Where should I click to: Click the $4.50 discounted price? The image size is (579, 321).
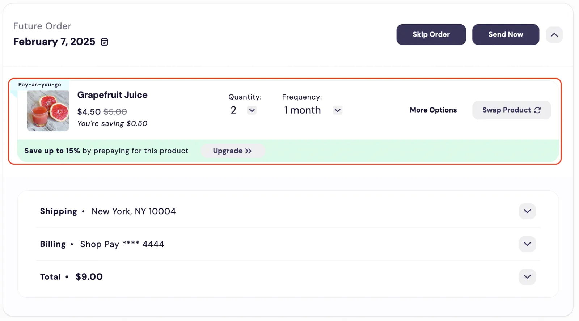89,112
